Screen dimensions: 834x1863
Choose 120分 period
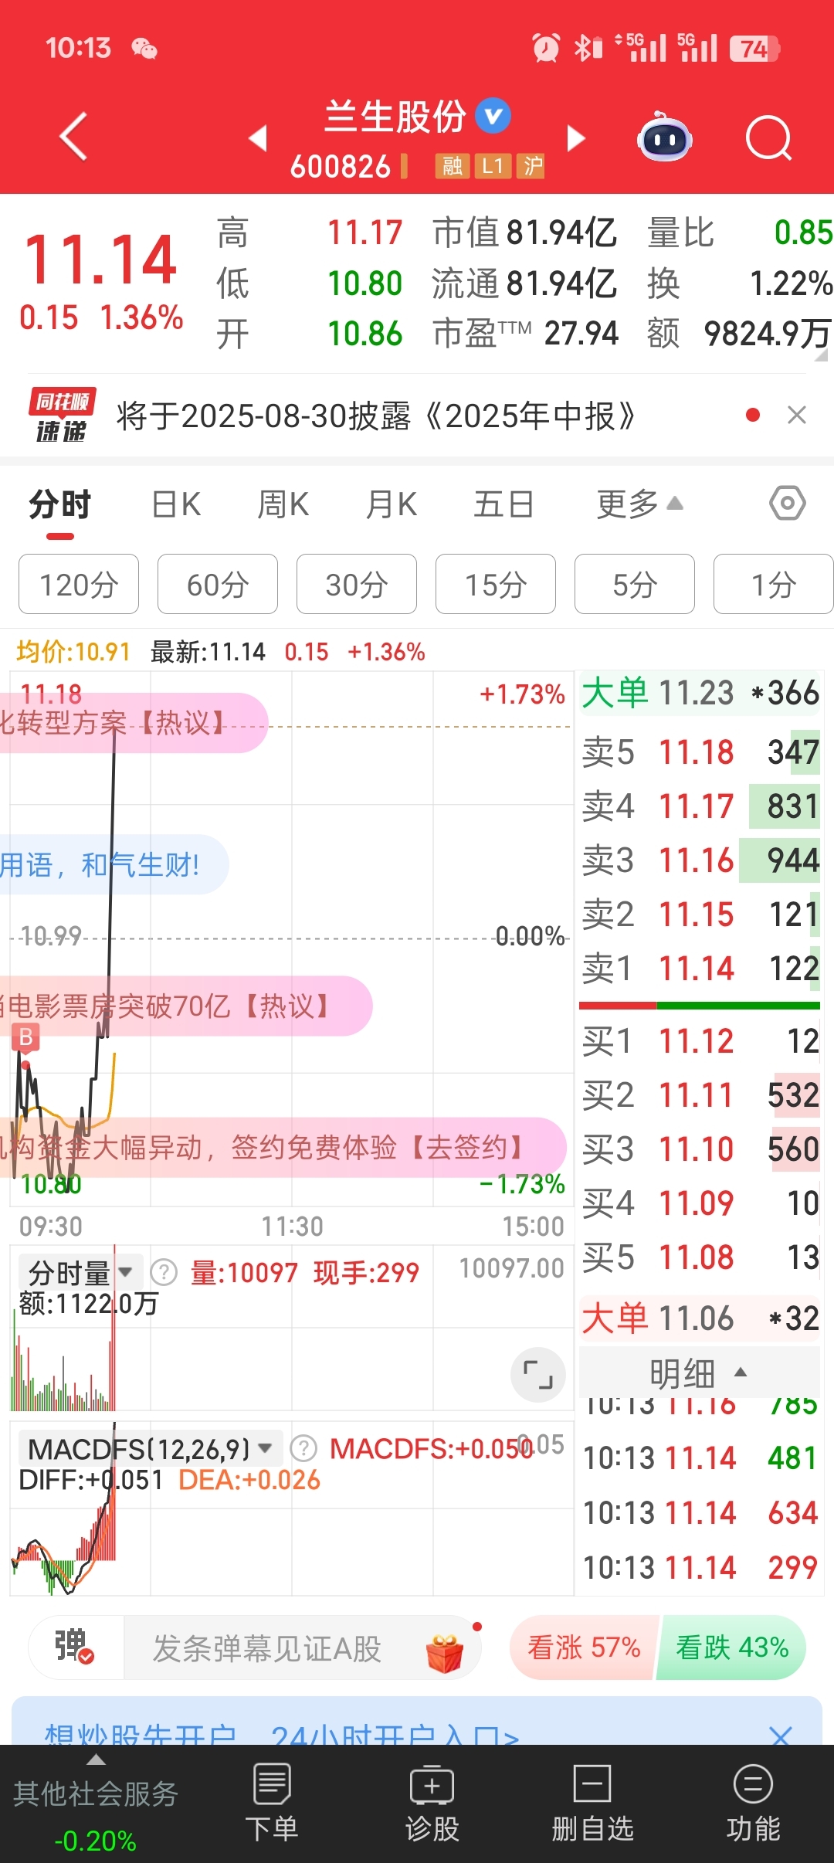tap(79, 584)
